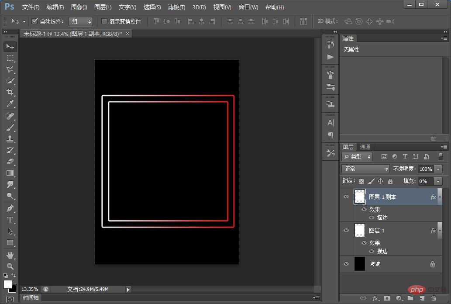Image resolution: width=451 pixels, height=304 pixels.
Task: Select the Smudge tool
Action: pyautogui.click(x=10, y=184)
